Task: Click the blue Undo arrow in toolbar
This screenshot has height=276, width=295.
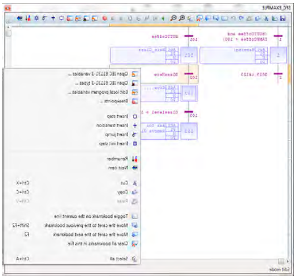Action: 241,18
